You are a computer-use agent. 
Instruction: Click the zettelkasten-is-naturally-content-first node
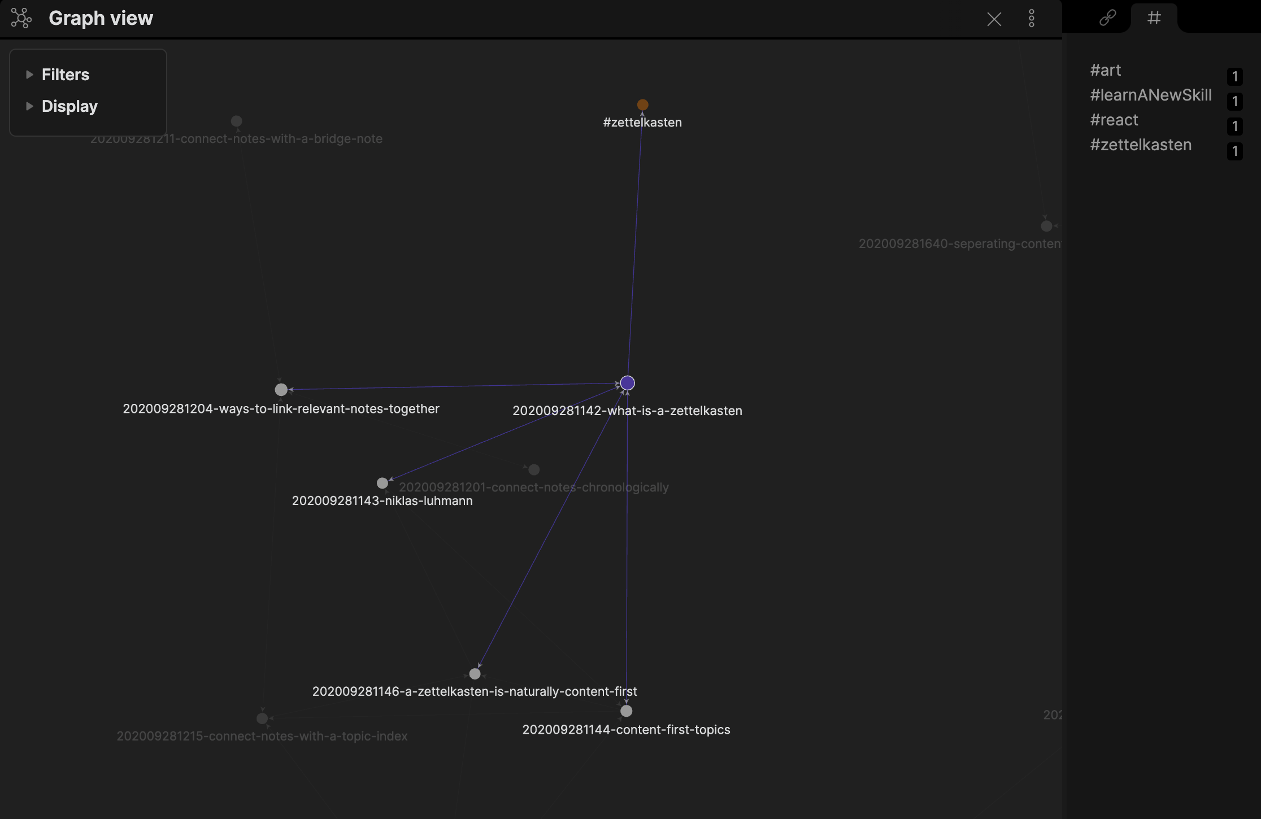(x=475, y=674)
